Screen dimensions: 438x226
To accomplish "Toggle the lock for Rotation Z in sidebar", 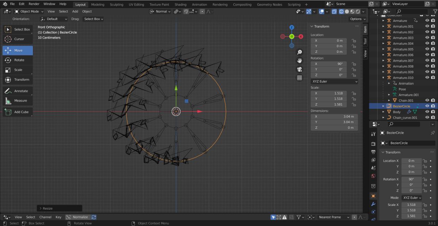I will tap(354, 75).
